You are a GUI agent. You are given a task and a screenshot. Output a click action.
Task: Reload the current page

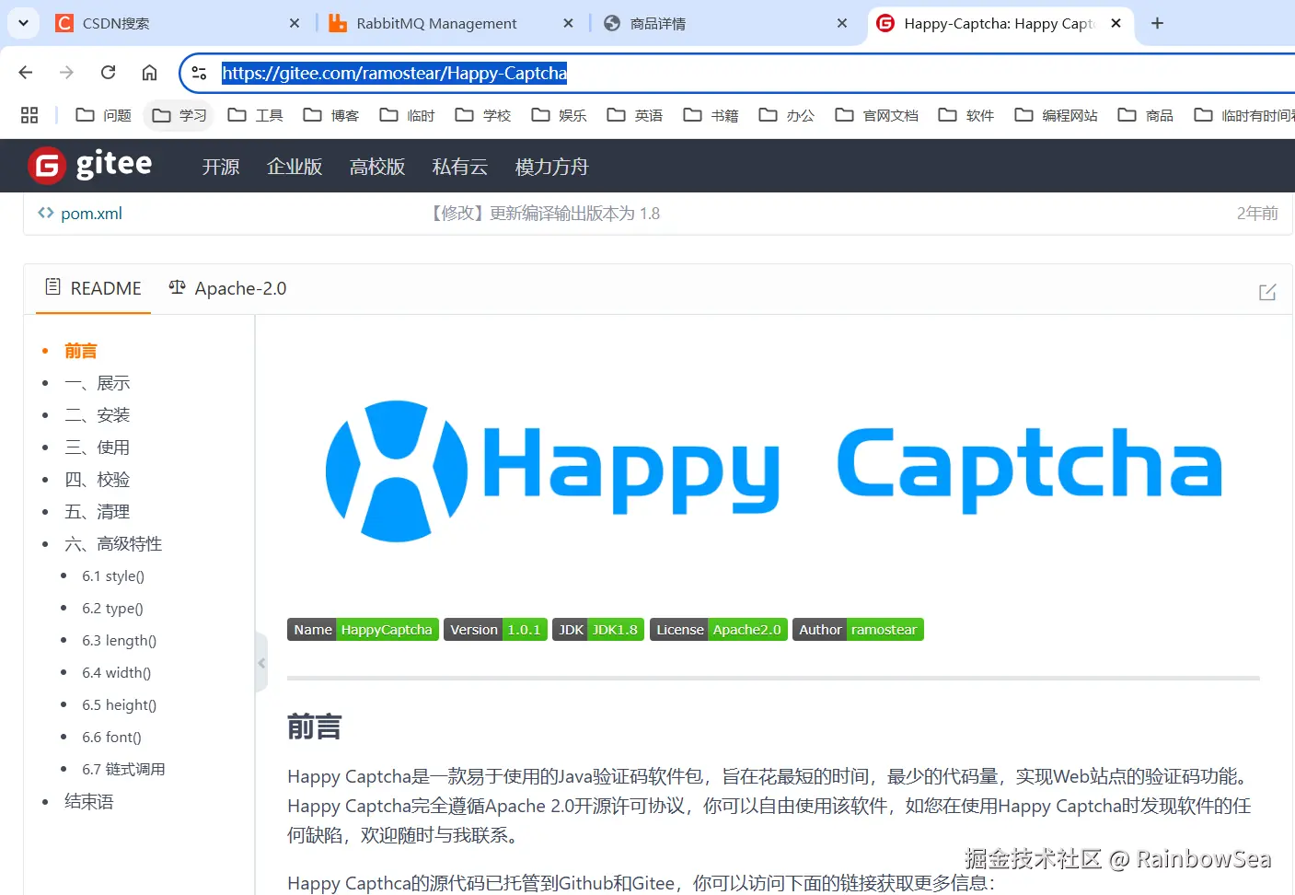tap(108, 73)
